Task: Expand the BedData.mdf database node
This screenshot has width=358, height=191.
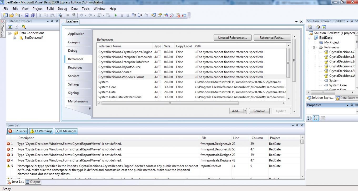Action: coord(15,38)
